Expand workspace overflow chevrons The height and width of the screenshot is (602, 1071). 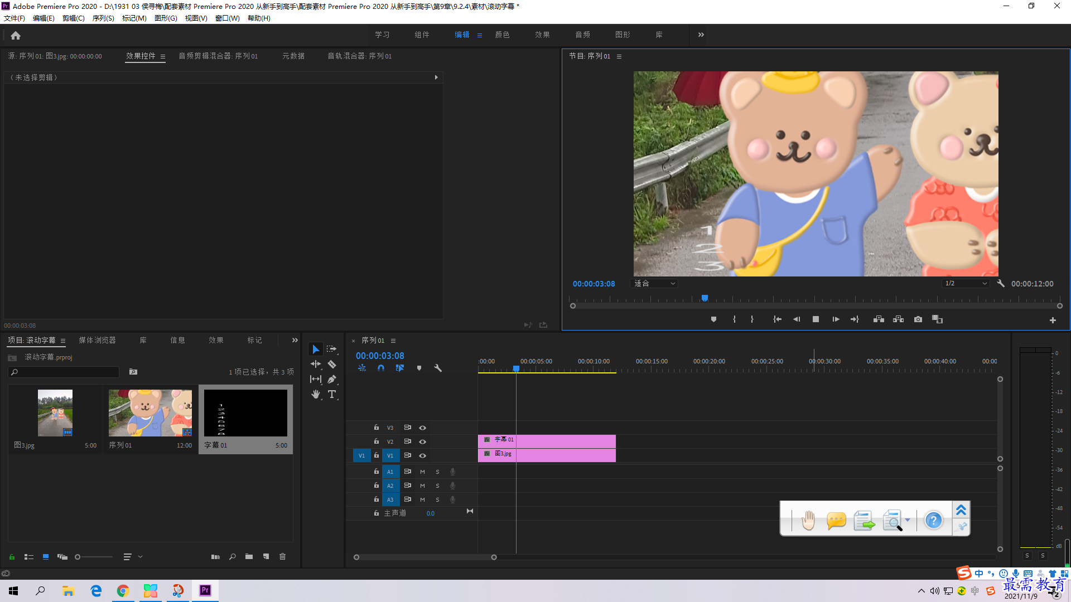(701, 35)
